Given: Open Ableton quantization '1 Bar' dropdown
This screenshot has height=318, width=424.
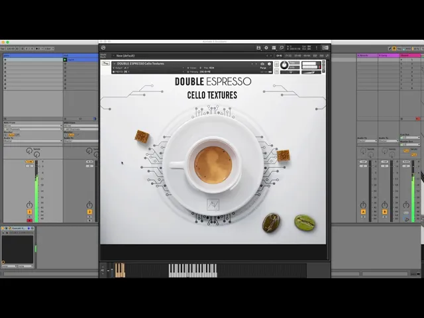Looking at the screenshot, I should (49, 48).
